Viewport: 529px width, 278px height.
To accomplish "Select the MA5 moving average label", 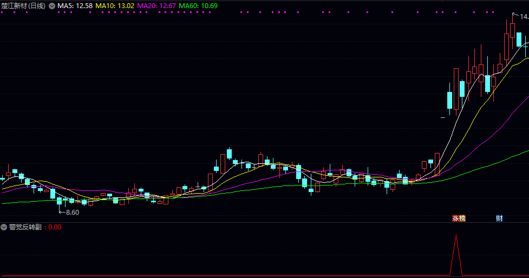I will [75, 6].
